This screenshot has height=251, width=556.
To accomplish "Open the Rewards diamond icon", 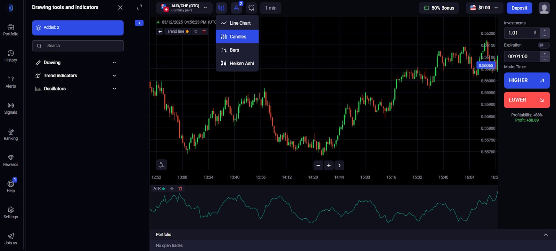I will pos(11,157).
